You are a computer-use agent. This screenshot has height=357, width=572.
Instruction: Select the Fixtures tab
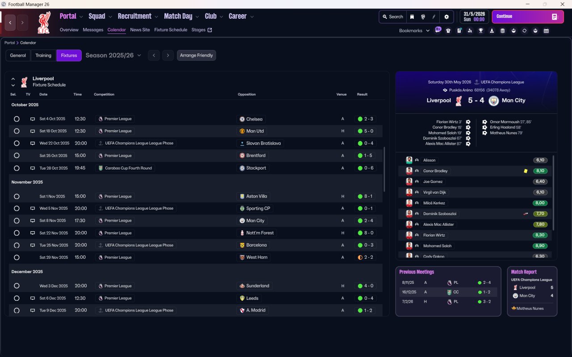coord(69,55)
